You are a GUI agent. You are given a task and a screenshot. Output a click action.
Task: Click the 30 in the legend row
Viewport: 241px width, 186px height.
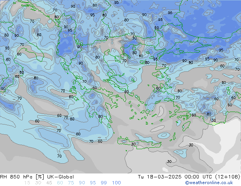click(38, 183)
